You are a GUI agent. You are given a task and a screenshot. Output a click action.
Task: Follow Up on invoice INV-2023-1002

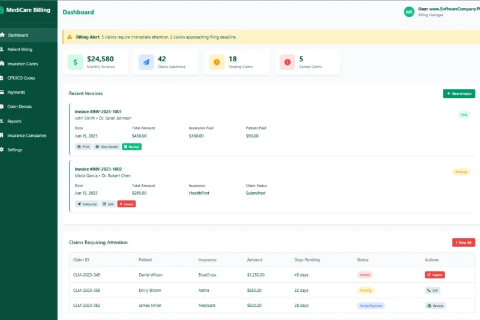point(87,204)
